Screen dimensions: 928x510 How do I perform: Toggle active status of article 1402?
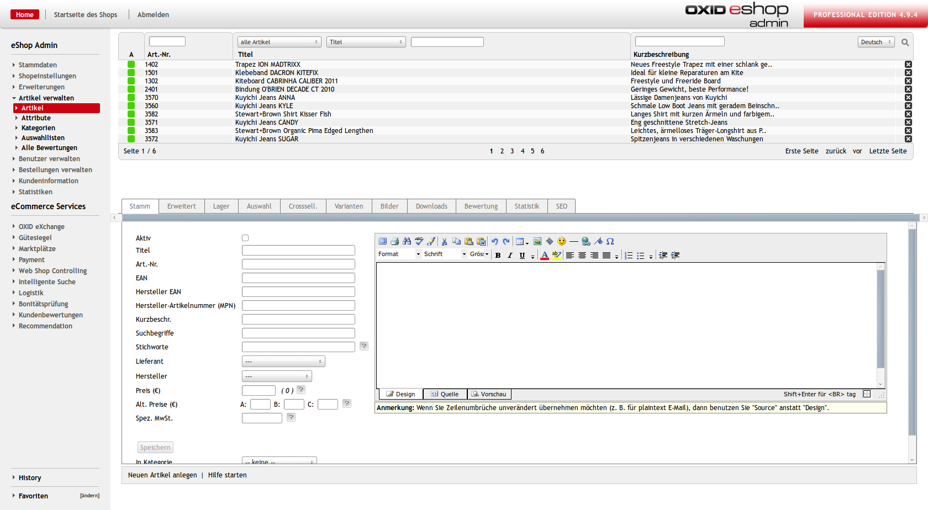pos(131,65)
